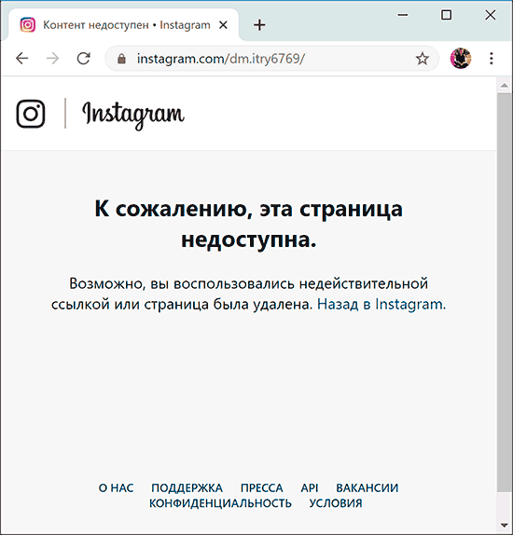Open 'ПОДДЕРЖКА' footer link
513x535 pixels.
tap(187, 487)
